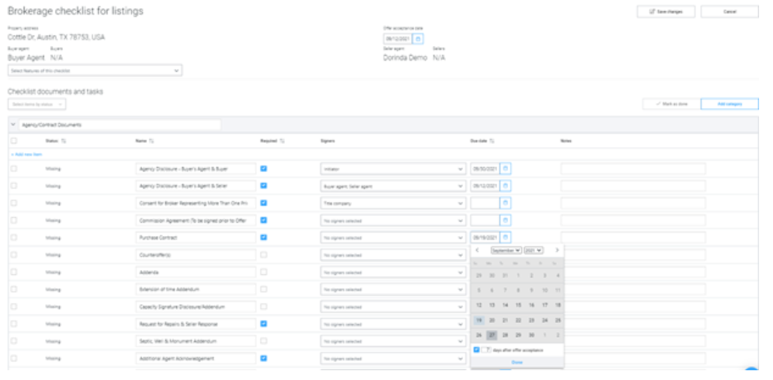This screenshot has height=380, width=773.
Task: Toggle days after offer acceptance checkbox
Action: pos(477,349)
